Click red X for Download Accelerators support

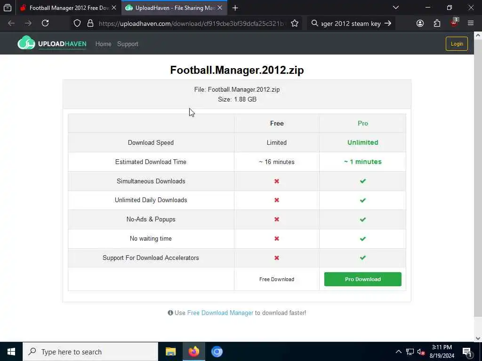pos(277,258)
